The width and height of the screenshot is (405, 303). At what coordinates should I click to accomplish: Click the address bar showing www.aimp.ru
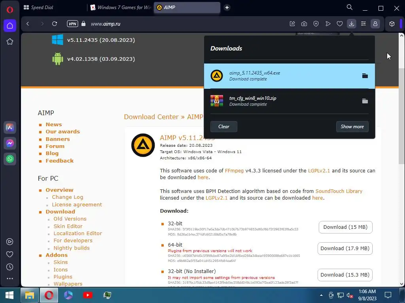105,24
